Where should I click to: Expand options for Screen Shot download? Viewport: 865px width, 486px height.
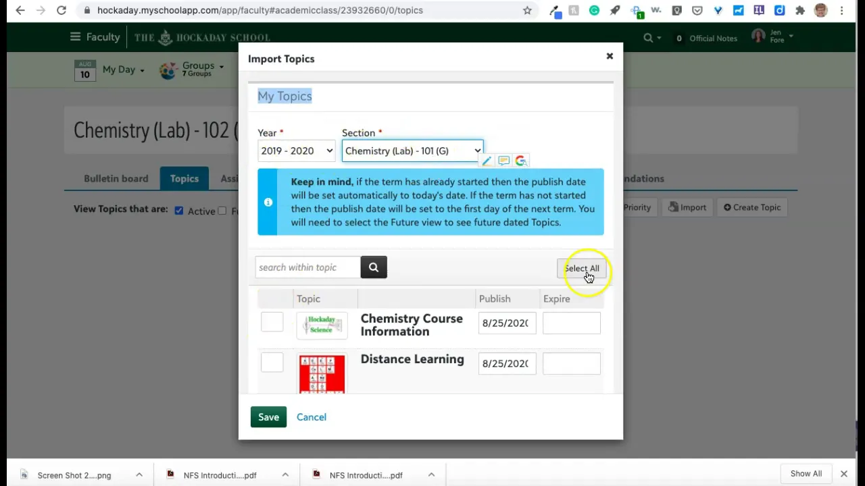coord(139,475)
